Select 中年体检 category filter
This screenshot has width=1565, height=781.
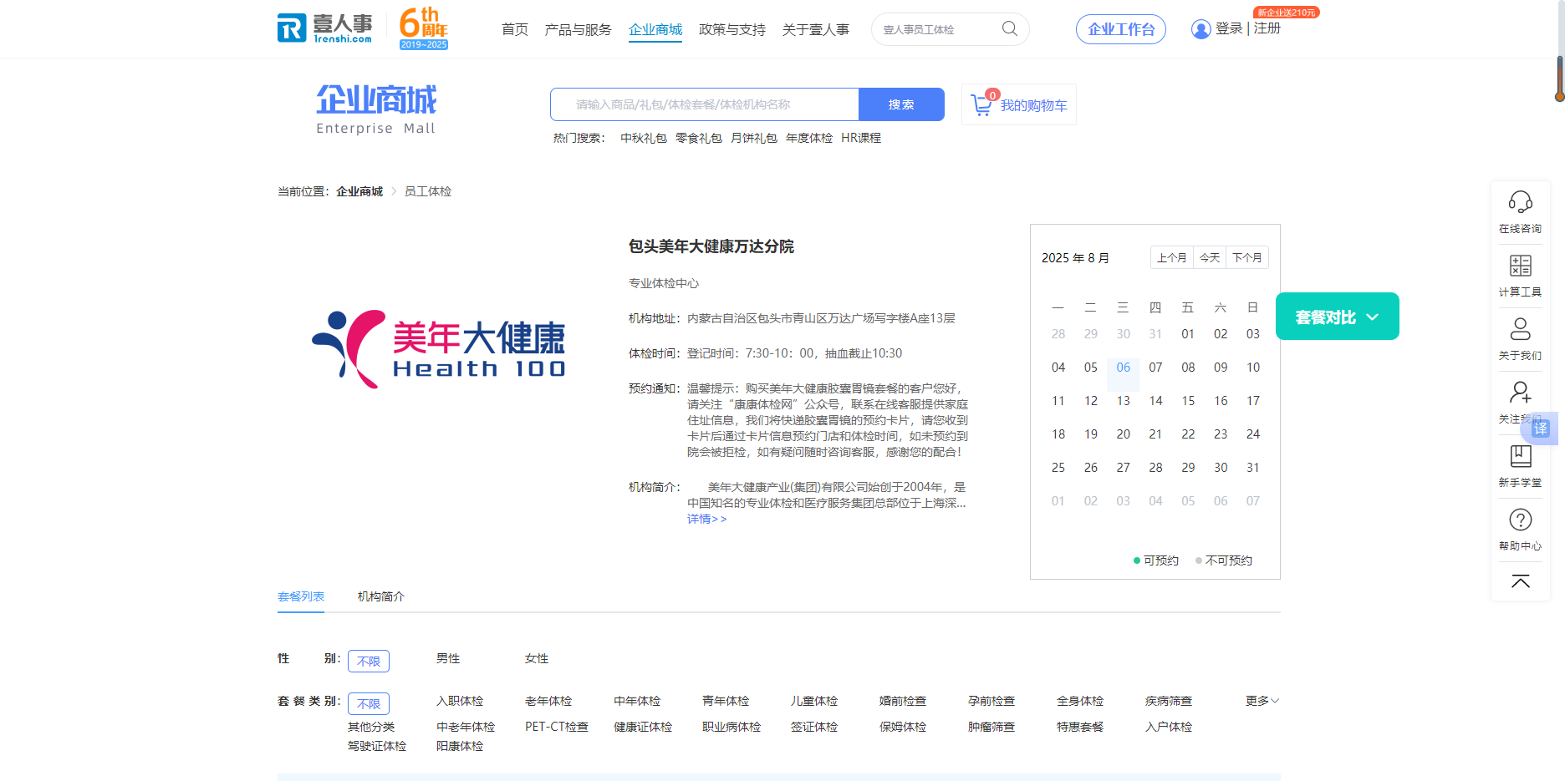pyautogui.click(x=637, y=702)
